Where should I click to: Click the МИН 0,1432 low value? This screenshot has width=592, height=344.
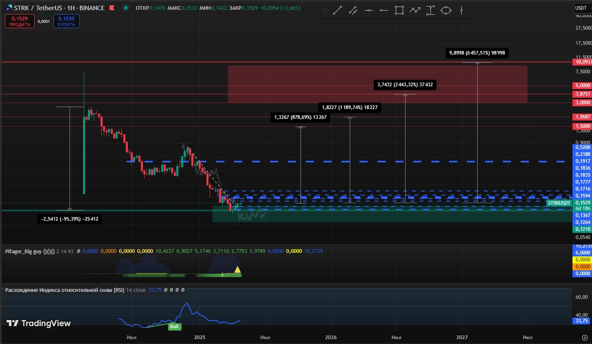pyautogui.click(x=213, y=8)
